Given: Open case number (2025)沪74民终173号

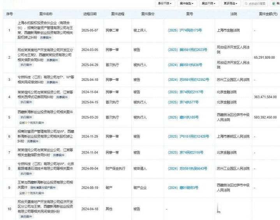Looking at the screenshot, I should 185,30.
